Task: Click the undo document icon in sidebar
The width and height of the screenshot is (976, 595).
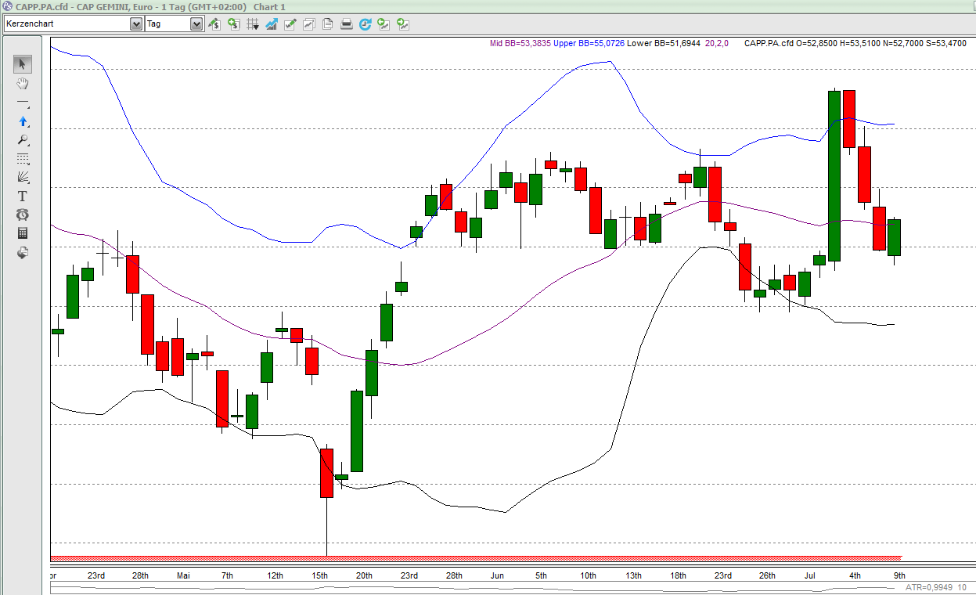Action: tap(23, 252)
